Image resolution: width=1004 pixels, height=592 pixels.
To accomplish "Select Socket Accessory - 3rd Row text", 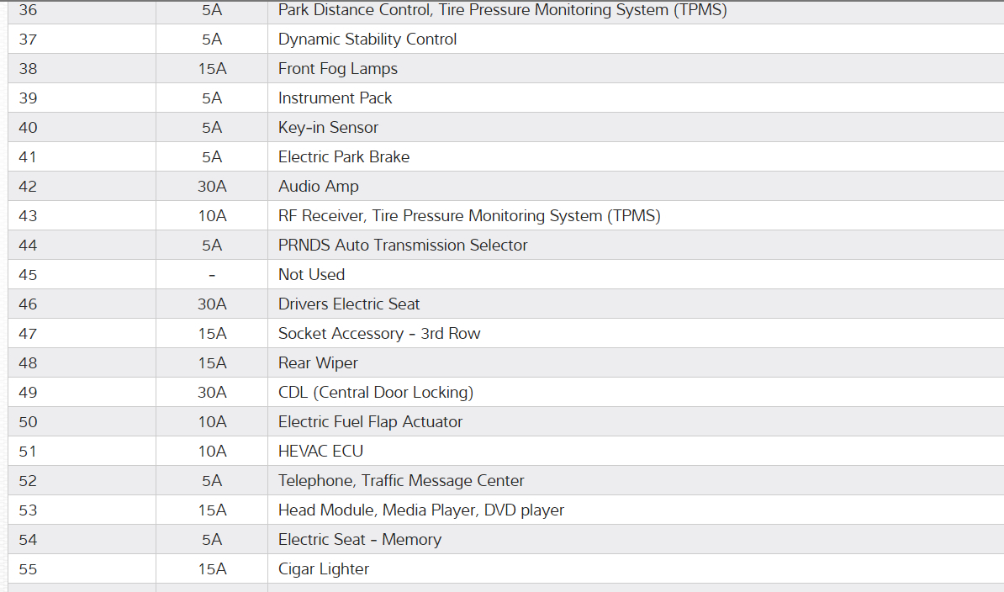I will (379, 334).
